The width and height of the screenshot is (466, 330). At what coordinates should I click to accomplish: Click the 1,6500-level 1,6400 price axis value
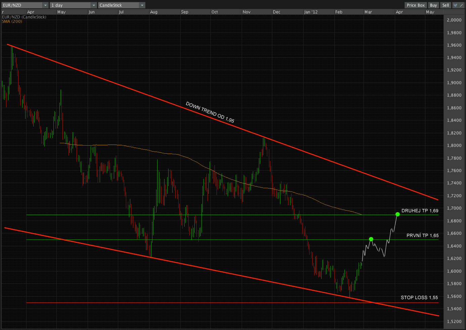click(454, 246)
